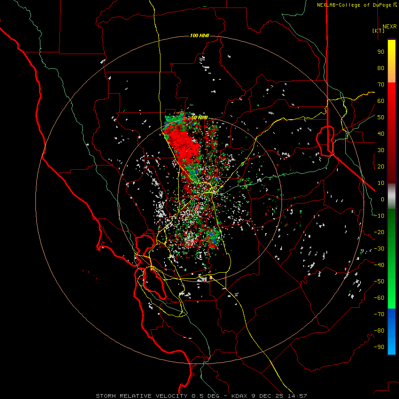Screen dimensions: 399x399
Task: Click the -60 value on velocity scale
Action: pos(379,298)
